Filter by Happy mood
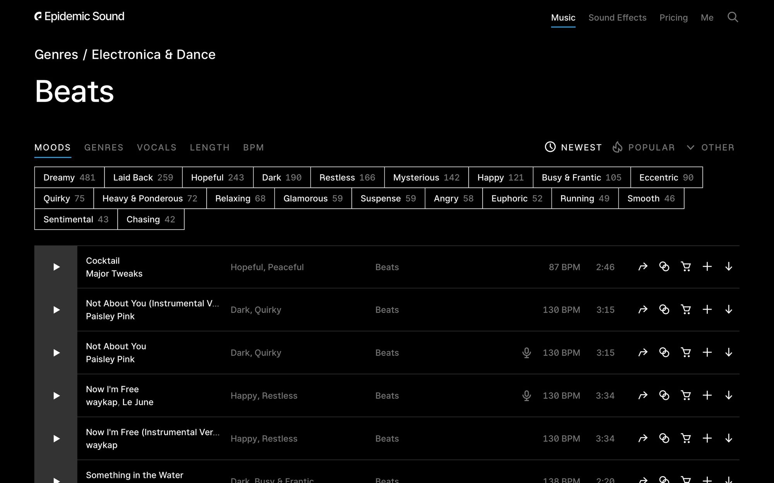Image resolution: width=774 pixels, height=483 pixels. [500, 177]
